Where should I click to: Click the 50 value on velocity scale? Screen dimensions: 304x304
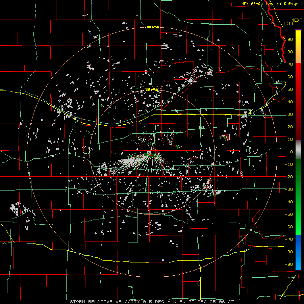(290, 90)
